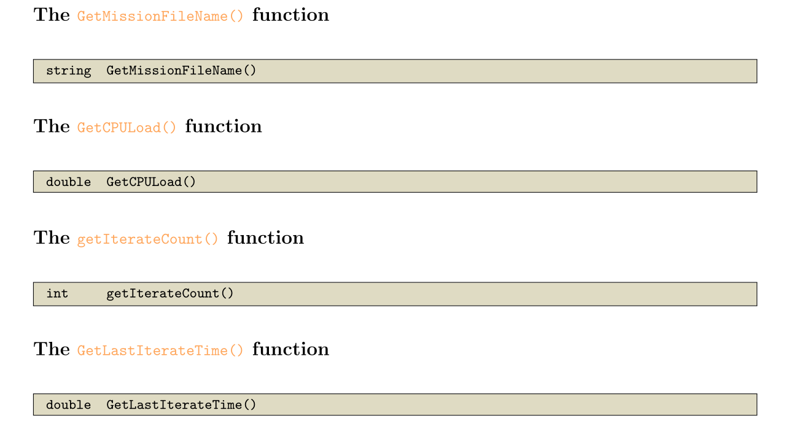Click "double" before GetLastIterateTime() in code box
Viewport: 794px width, 437px height.
point(68,404)
